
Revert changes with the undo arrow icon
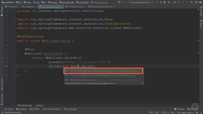[191, 2]
